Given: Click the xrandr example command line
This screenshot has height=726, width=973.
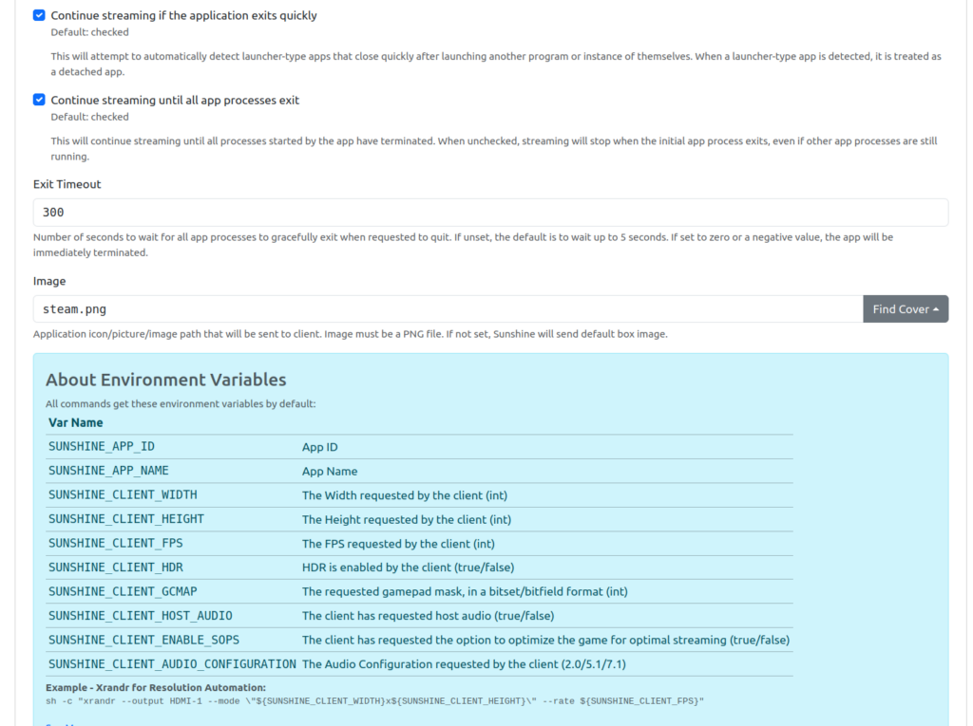Looking at the screenshot, I should click(x=374, y=701).
